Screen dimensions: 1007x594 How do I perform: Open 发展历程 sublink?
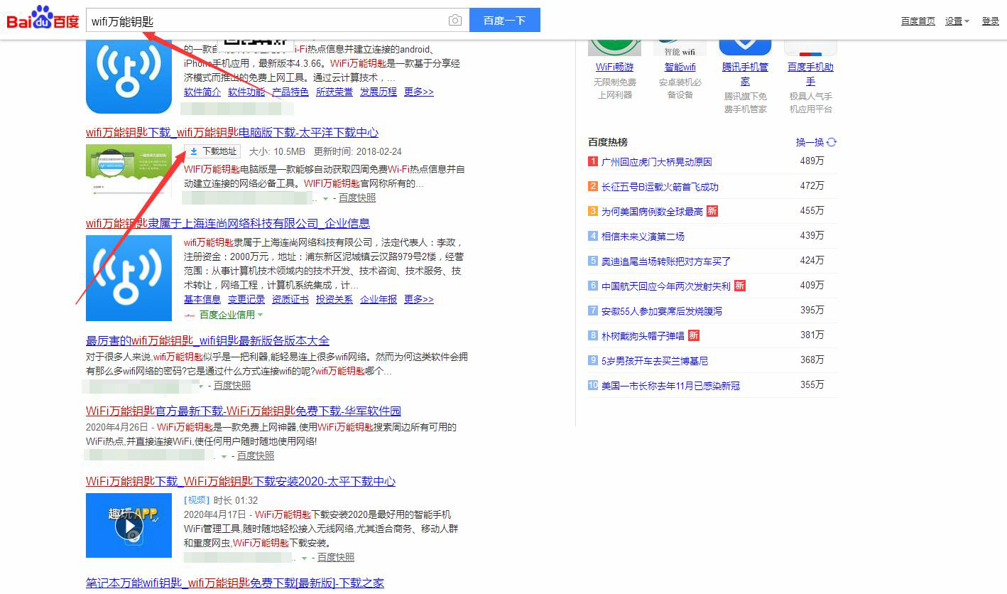379,92
